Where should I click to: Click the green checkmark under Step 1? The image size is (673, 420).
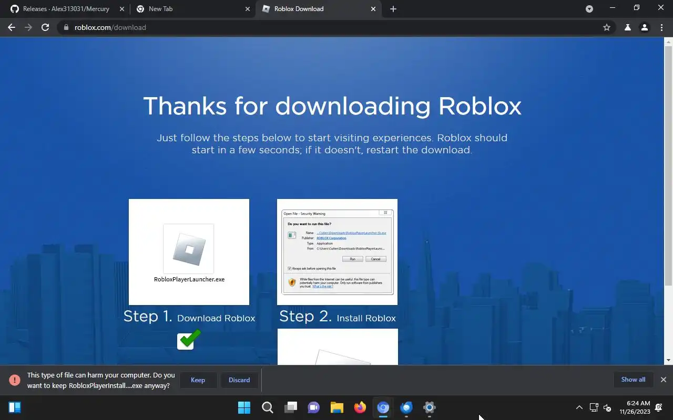point(188,339)
